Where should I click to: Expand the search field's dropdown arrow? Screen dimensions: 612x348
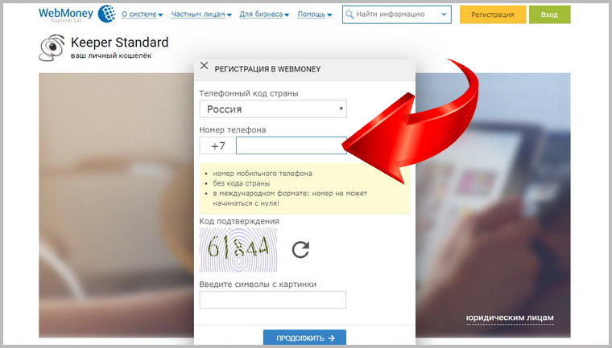[x=444, y=14]
